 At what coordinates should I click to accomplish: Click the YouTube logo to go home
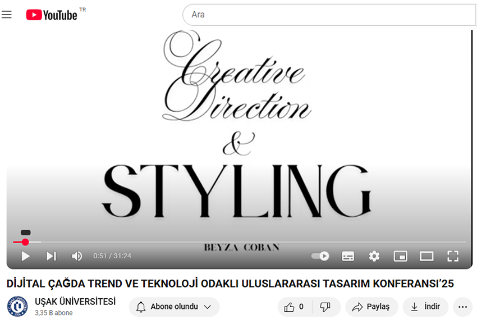click(52, 15)
